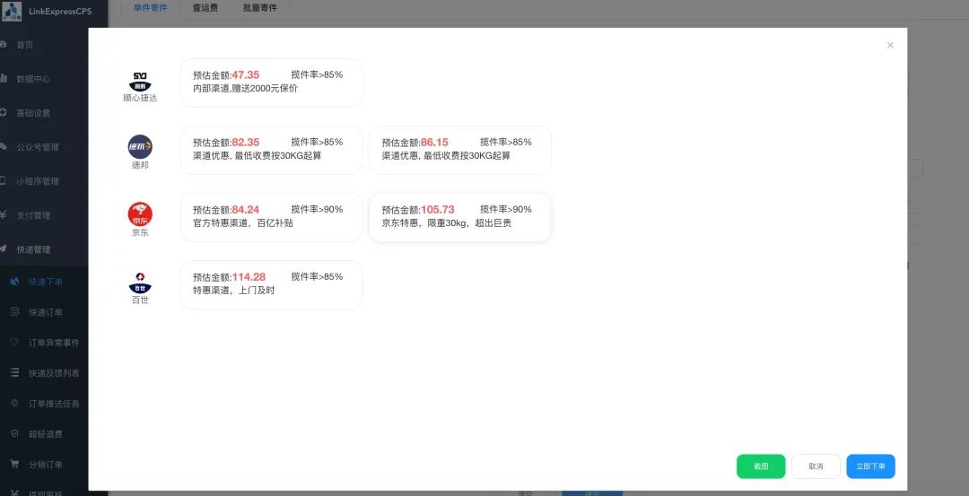The width and height of the screenshot is (969, 496).
Task: Switch to the 批量寄件 tab
Action: click(259, 8)
